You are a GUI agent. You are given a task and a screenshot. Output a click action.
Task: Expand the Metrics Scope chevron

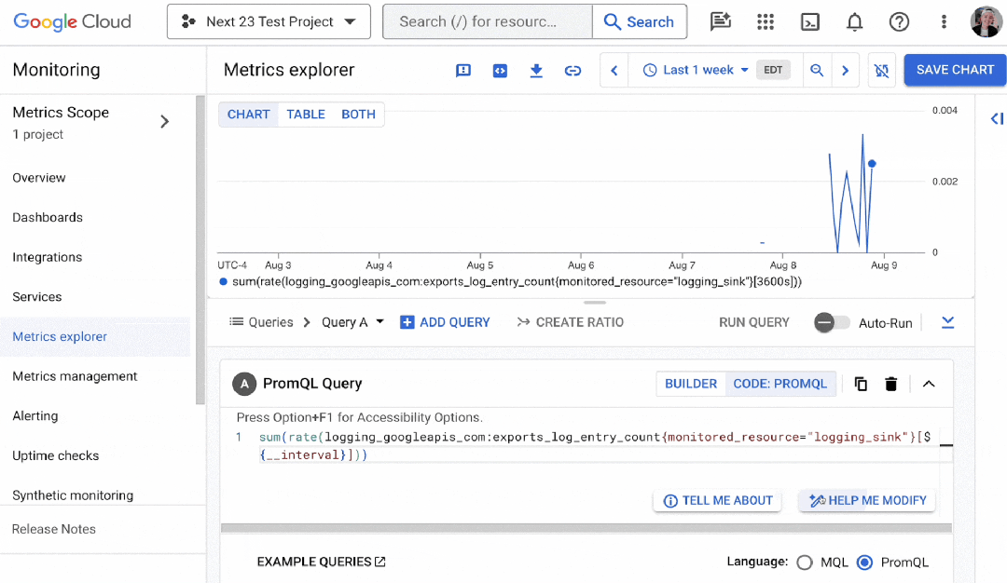164,121
